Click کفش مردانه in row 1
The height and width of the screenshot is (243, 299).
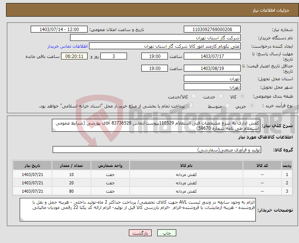pyautogui.click(x=186, y=174)
